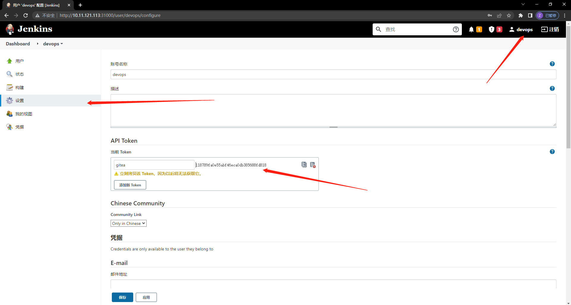571x305 pixels.
Task: Open the security warnings shield icon
Action: [492, 29]
